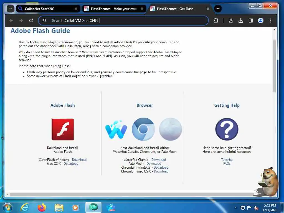Show hidden system tray icons
The height and width of the screenshot is (213, 284).
click(x=236, y=208)
